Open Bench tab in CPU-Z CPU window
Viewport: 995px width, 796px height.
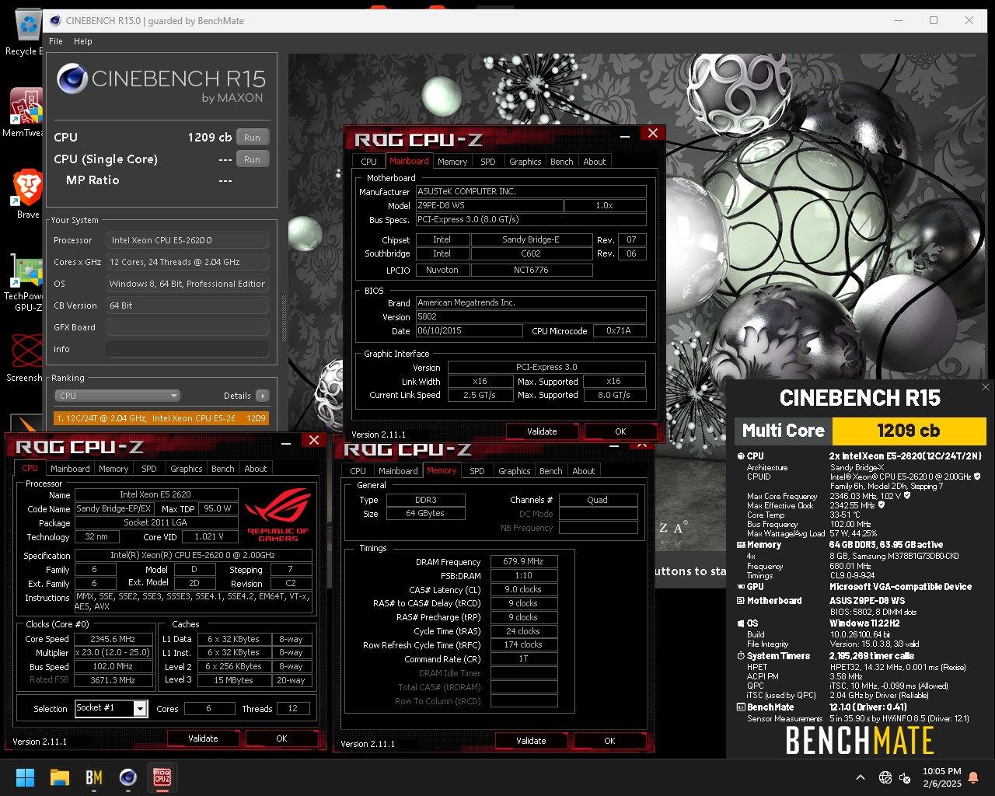tap(223, 469)
